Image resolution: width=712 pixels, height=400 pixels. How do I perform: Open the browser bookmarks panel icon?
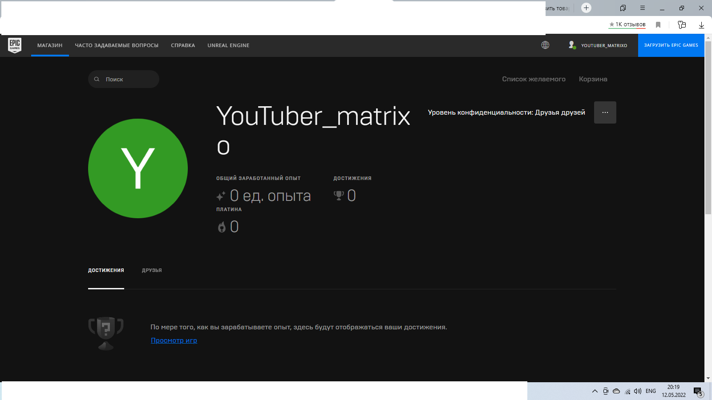[623, 8]
